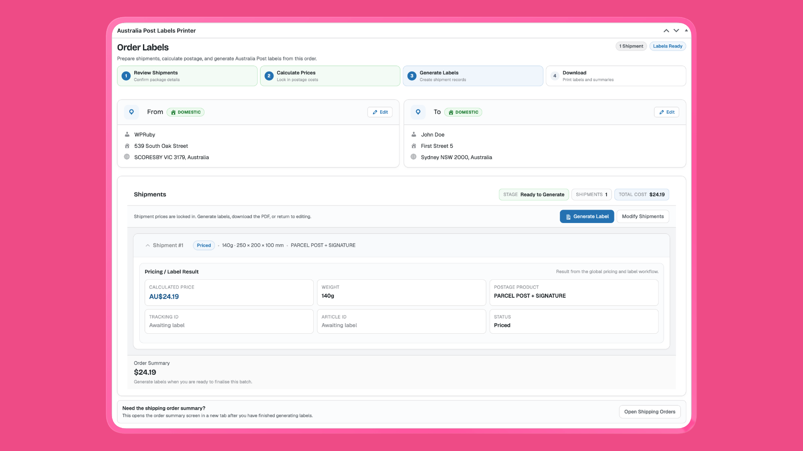Image resolution: width=803 pixels, height=451 pixels.
Task: Click the globe icon beside SCORESBY VIC 3179
Action: (127, 157)
